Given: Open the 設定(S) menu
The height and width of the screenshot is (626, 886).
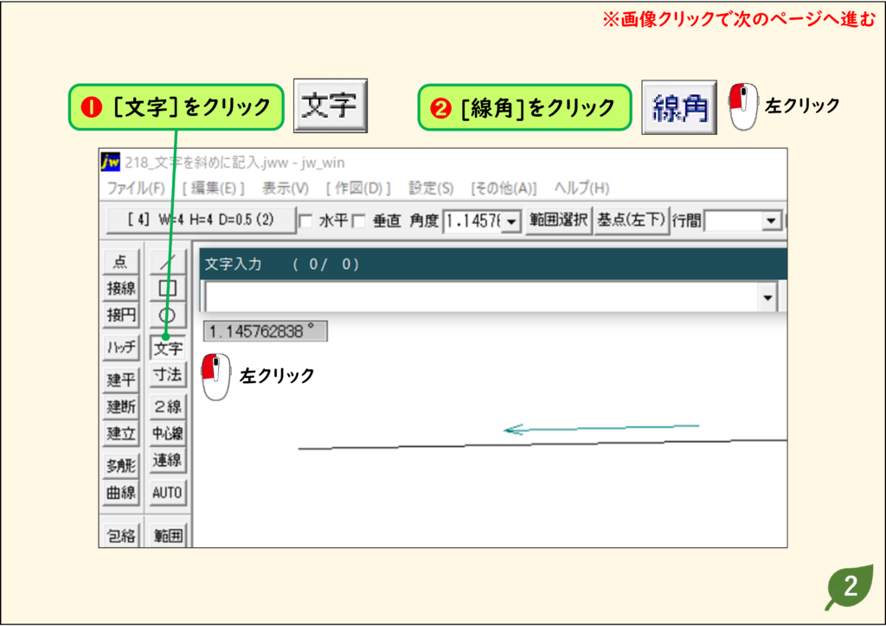Looking at the screenshot, I should tap(431, 188).
